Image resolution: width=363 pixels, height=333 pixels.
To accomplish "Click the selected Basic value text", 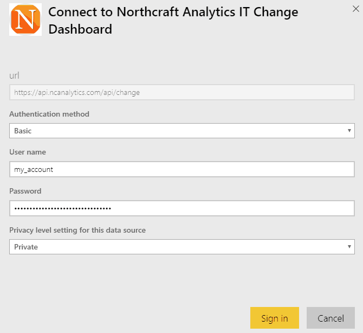I will click(x=23, y=131).
